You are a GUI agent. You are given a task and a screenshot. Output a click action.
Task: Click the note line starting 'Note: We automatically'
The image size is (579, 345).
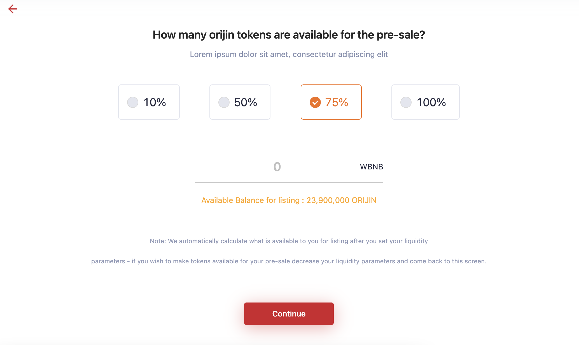point(289,241)
